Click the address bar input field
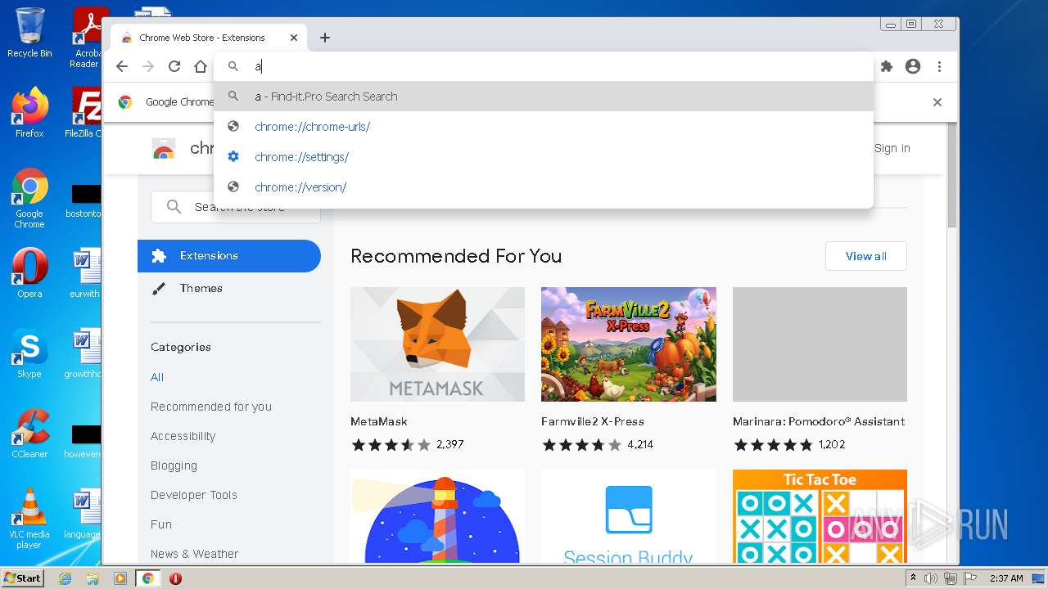 (544, 67)
